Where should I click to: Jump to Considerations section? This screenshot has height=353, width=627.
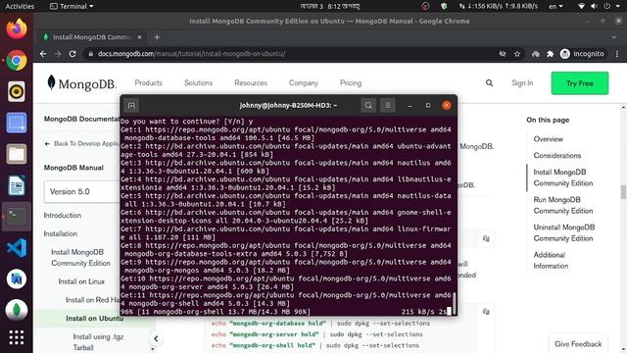click(x=557, y=156)
